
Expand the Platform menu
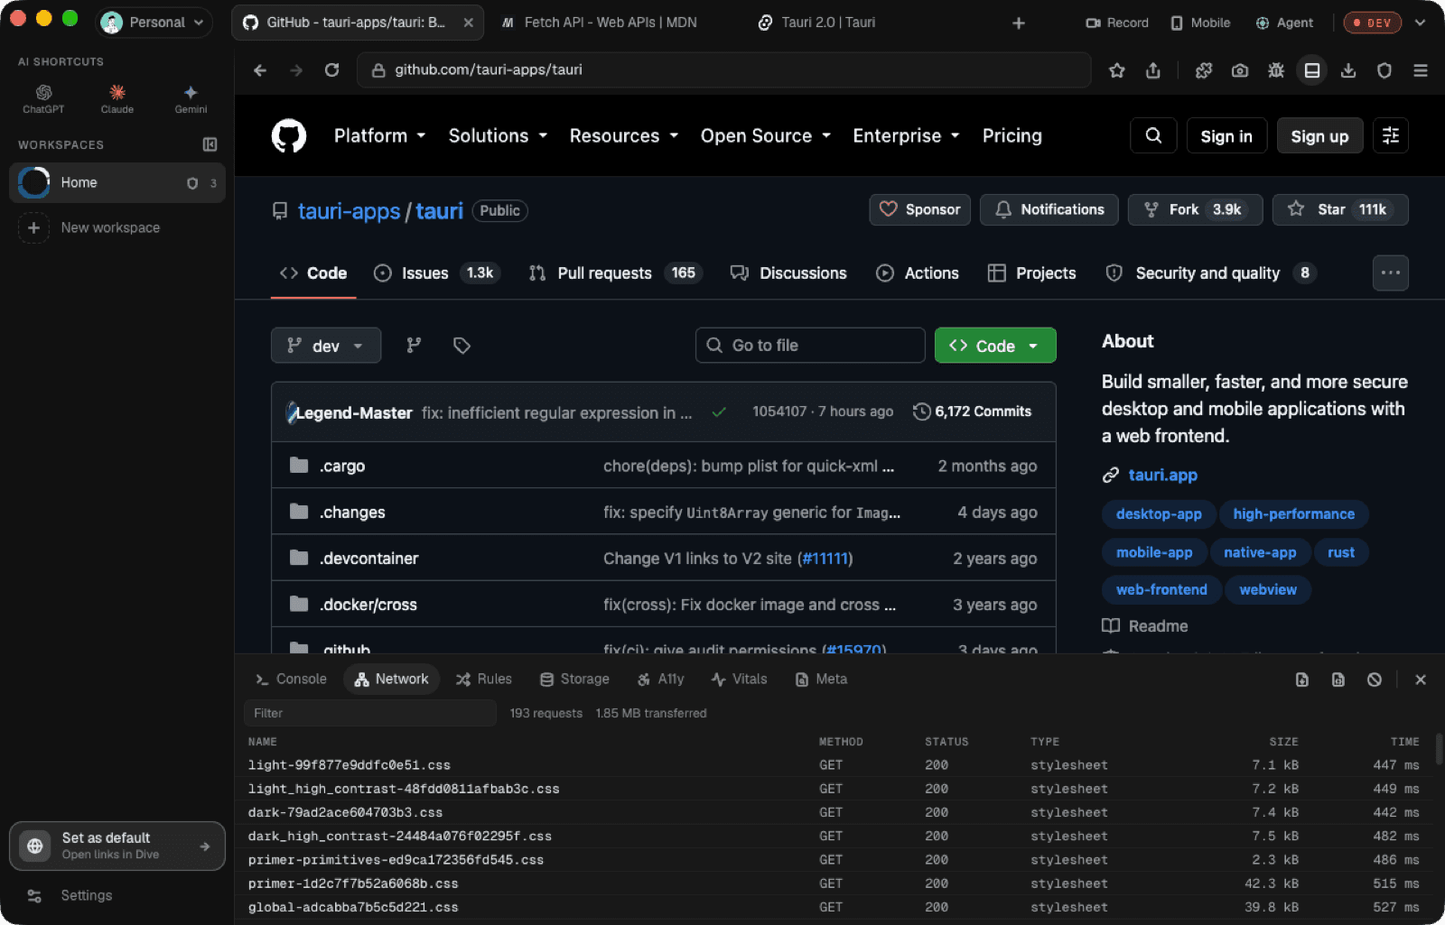(x=379, y=135)
